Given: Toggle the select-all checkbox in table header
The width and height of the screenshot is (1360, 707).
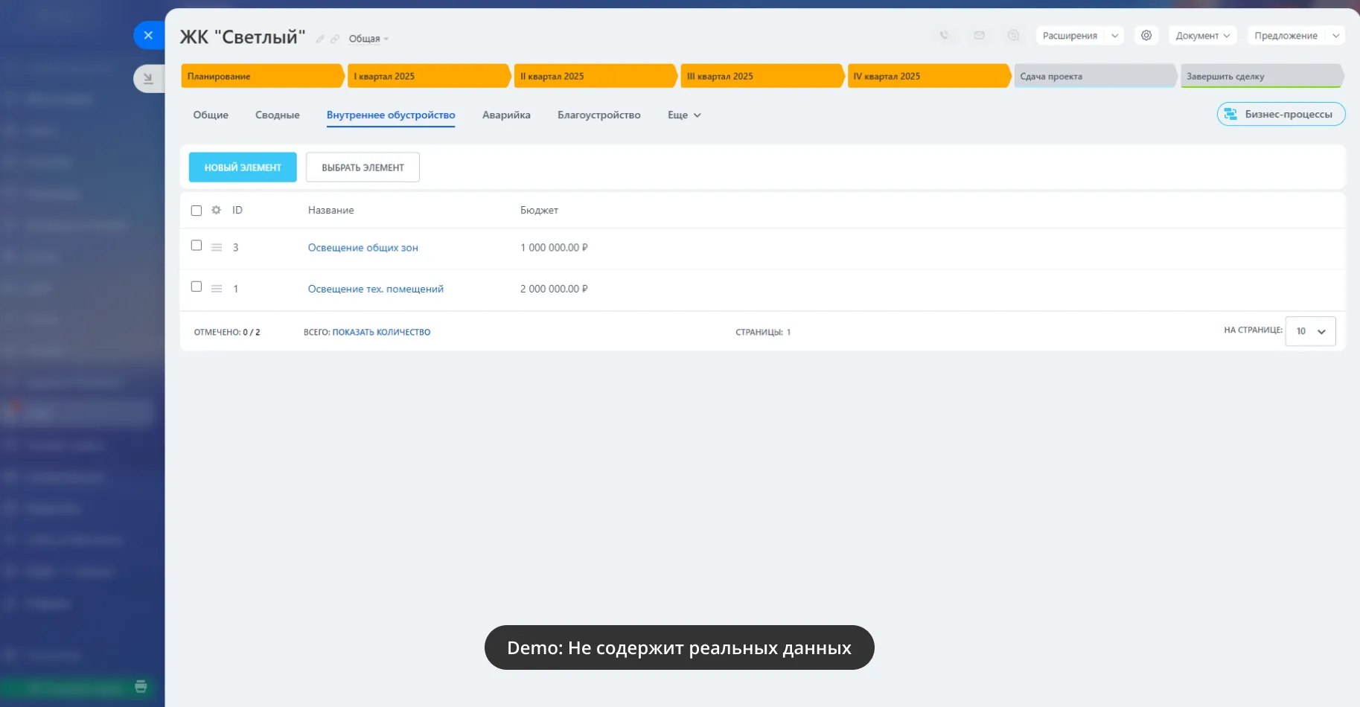Looking at the screenshot, I should pyautogui.click(x=197, y=211).
